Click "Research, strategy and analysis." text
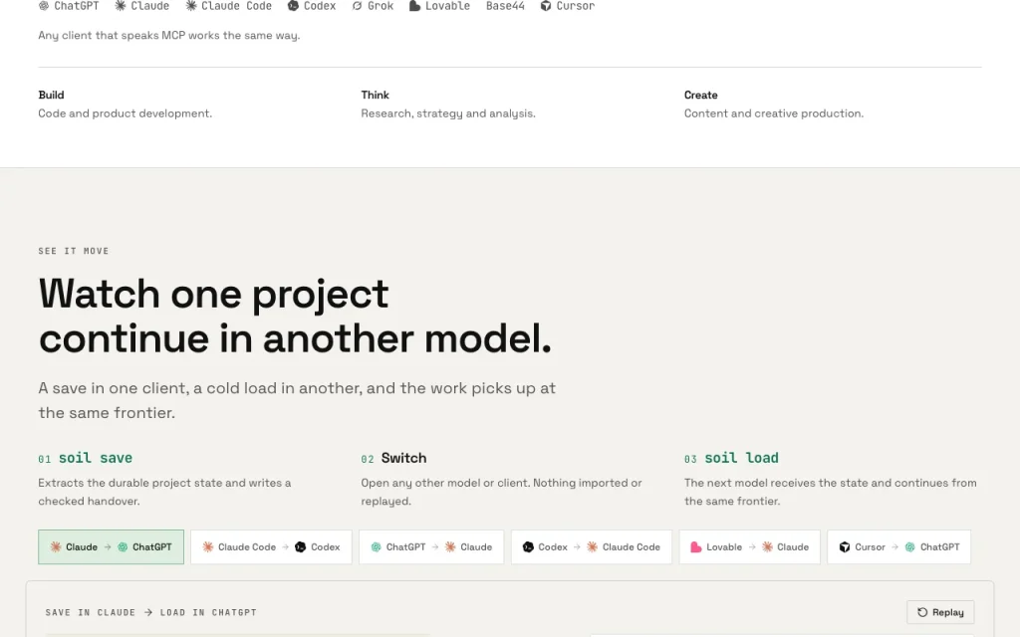Screen dimensions: 1020x637 [448, 113]
